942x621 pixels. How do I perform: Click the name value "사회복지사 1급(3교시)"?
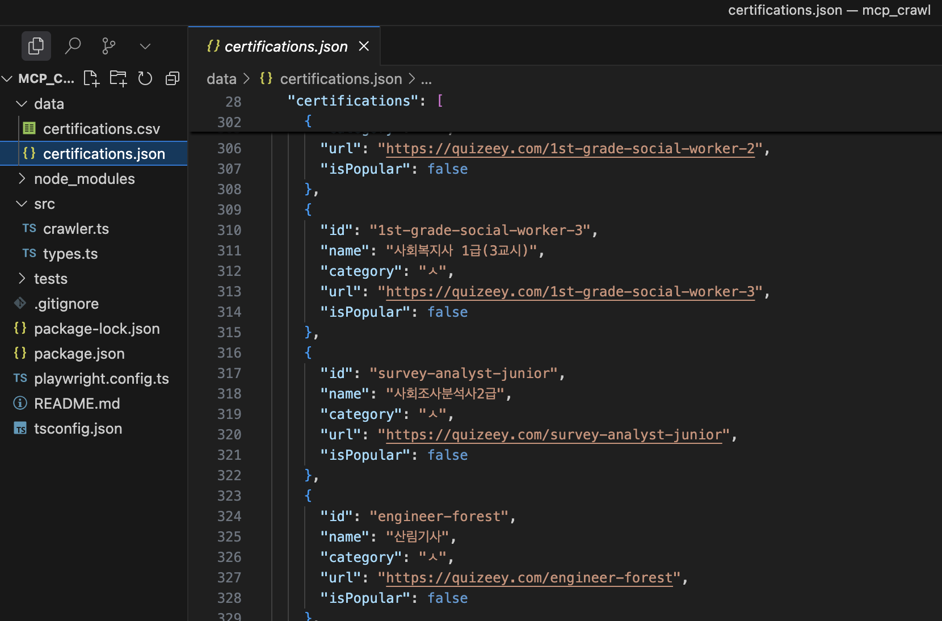click(x=461, y=251)
